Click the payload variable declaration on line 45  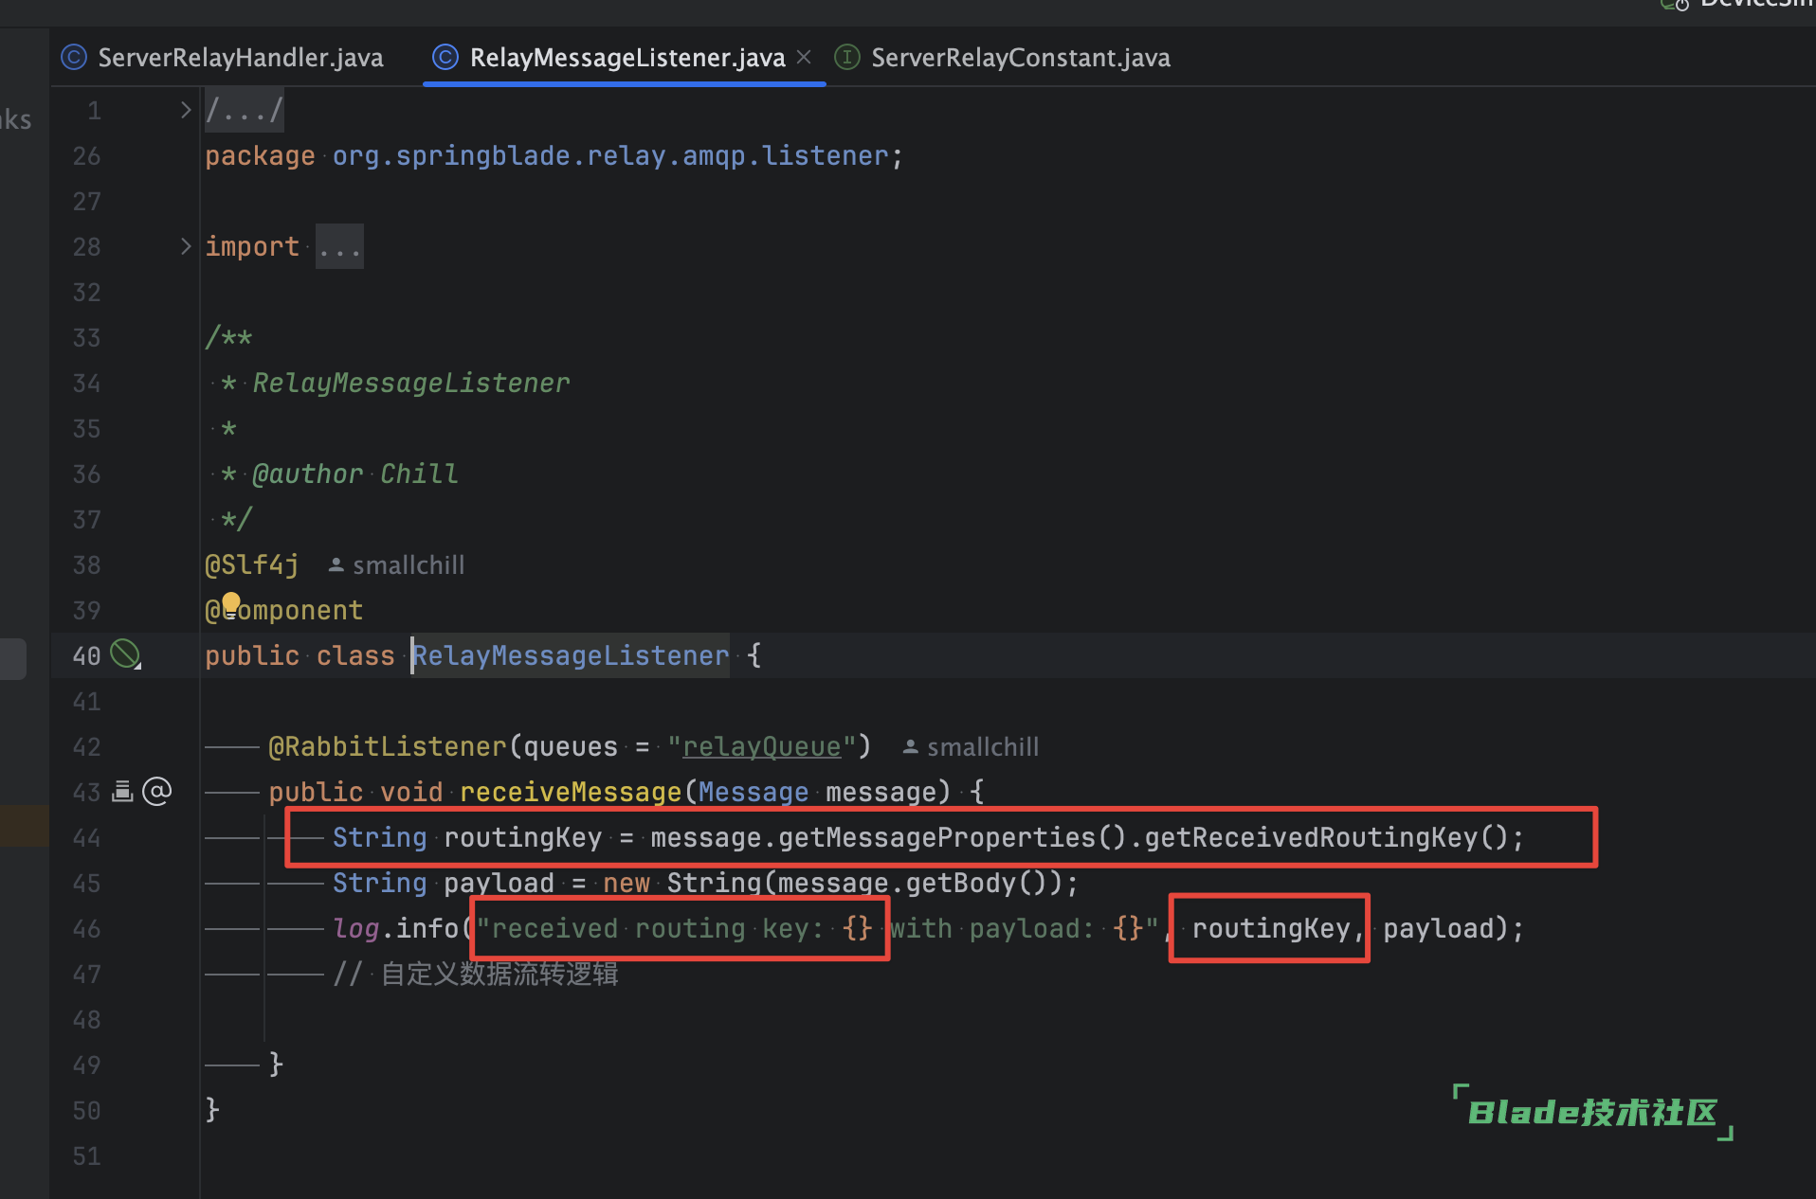click(499, 884)
